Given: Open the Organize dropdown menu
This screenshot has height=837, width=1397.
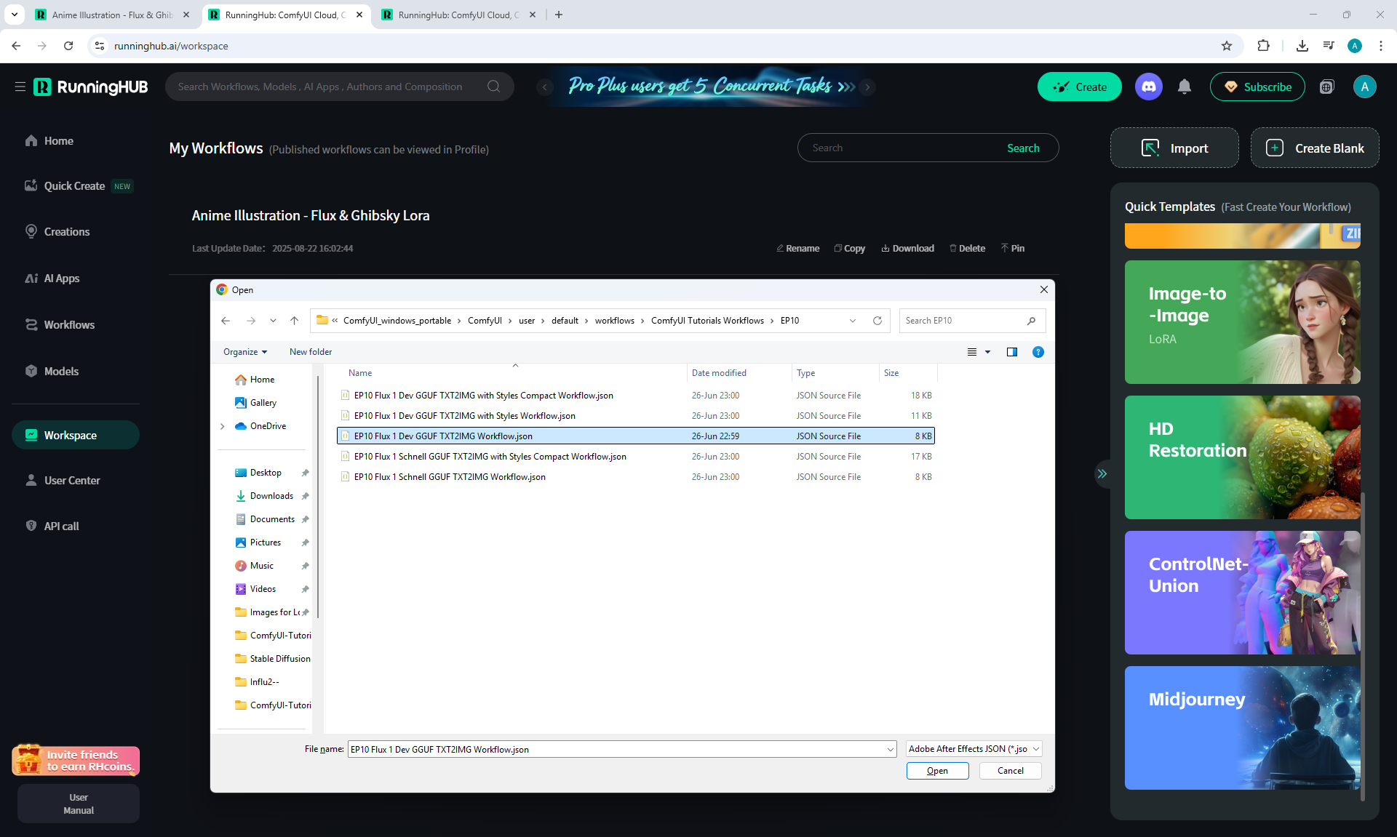Looking at the screenshot, I should (245, 352).
